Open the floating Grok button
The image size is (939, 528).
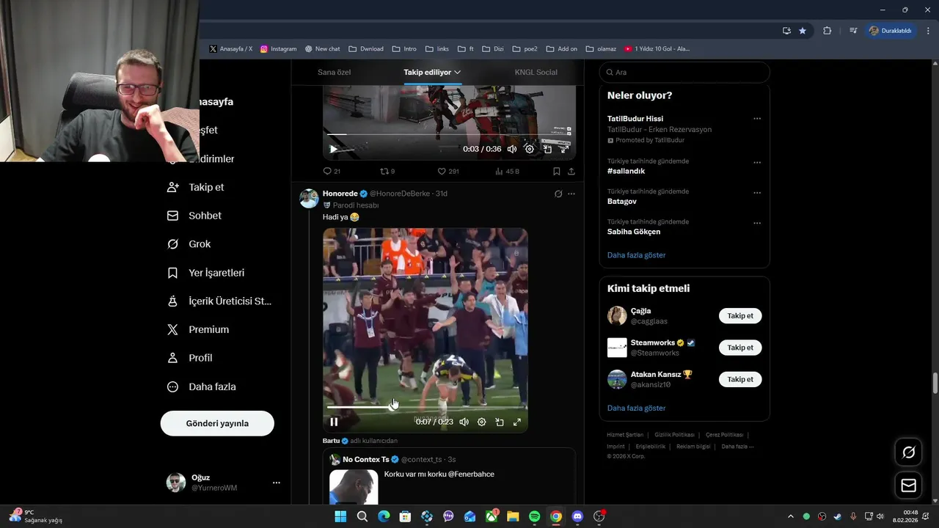point(909,452)
